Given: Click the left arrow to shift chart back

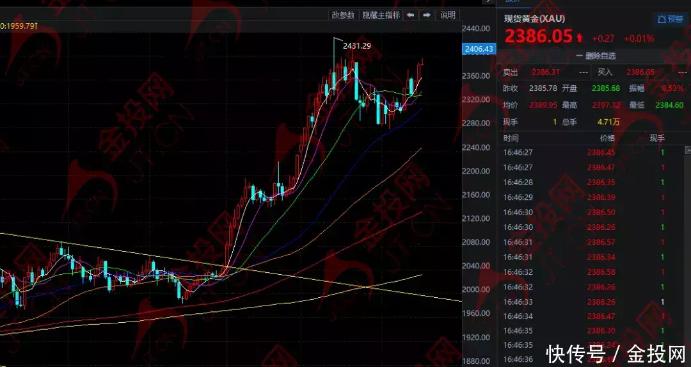Looking at the screenshot, I should [x=410, y=15].
